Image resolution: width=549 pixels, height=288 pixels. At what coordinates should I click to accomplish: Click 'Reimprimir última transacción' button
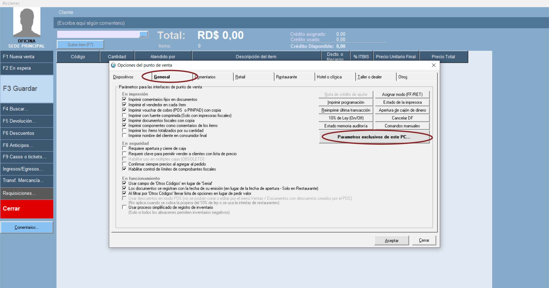click(x=346, y=110)
